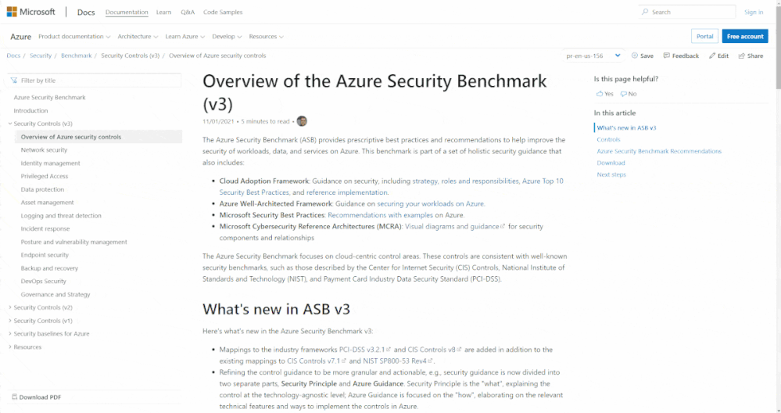Open the Product documentation dropdown
Screen dimensions: 781x413
(74, 36)
